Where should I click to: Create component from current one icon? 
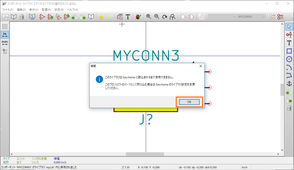click(x=58, y=17)
